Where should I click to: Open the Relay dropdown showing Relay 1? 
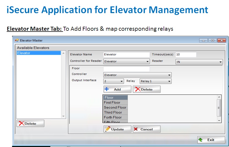coord(156,81)
